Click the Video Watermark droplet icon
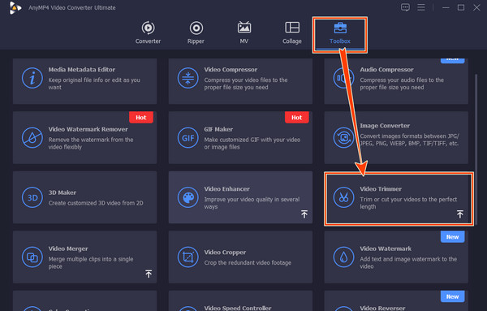The width and height of the screenshot is (487, 311). tap(343, 257)
